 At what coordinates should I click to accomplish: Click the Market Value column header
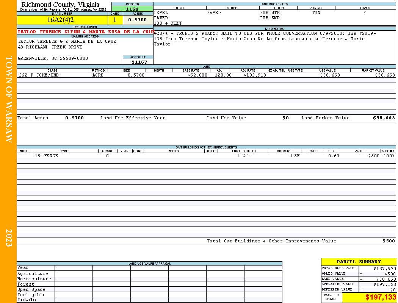373,70
